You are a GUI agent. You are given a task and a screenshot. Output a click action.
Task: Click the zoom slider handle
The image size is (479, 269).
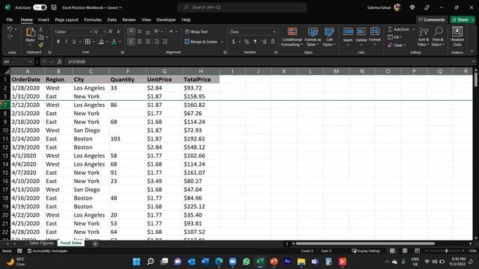[446, 251]
